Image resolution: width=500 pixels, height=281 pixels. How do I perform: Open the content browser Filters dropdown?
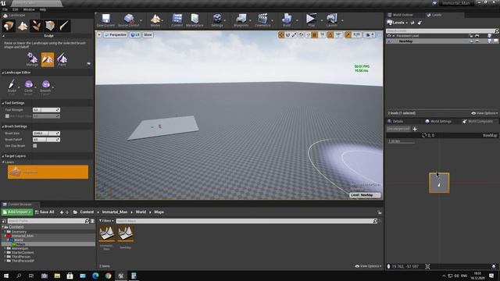pyautogui.click(x=106, y=221)
